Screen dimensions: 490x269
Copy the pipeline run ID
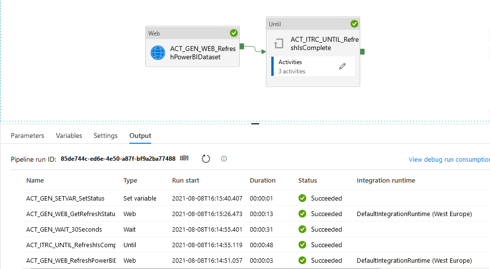point(184,158)
